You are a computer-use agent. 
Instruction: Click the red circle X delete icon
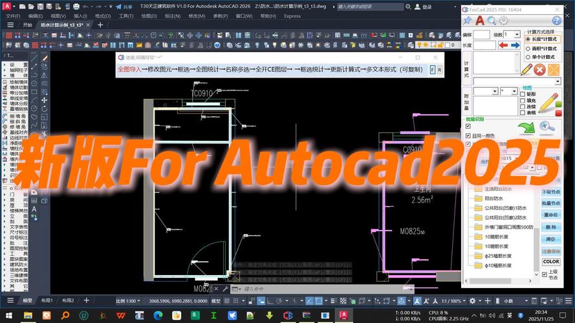pyautogui.click(x=539, y=70)
